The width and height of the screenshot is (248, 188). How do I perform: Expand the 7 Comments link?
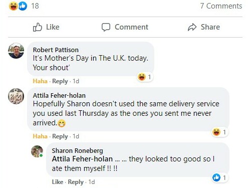[x=221, y=6]
